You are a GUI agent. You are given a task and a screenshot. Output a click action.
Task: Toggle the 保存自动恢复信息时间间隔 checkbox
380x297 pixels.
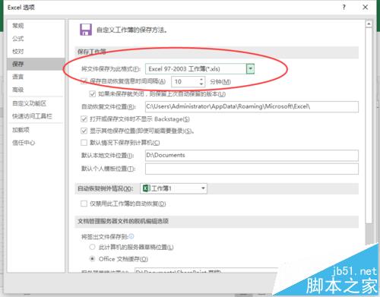point(84,81)
